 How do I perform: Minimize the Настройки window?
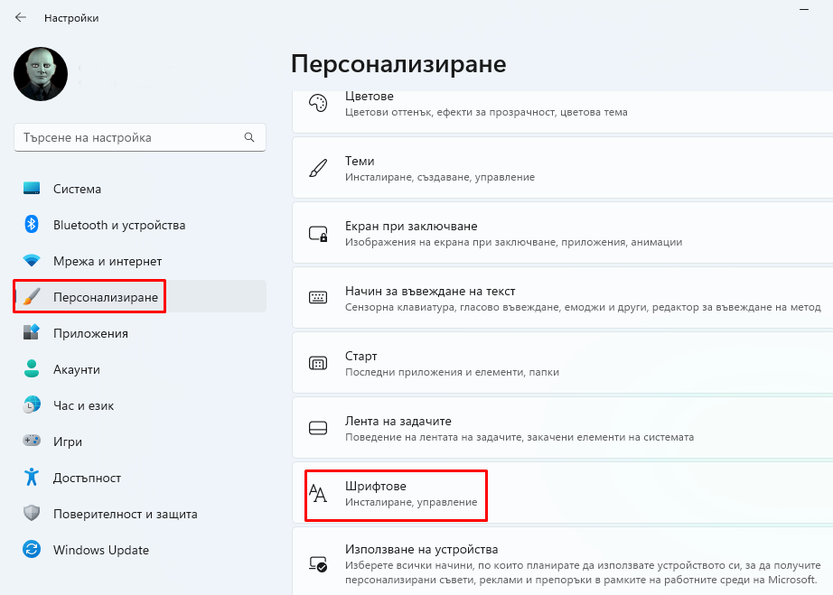(x=804, y=9)
